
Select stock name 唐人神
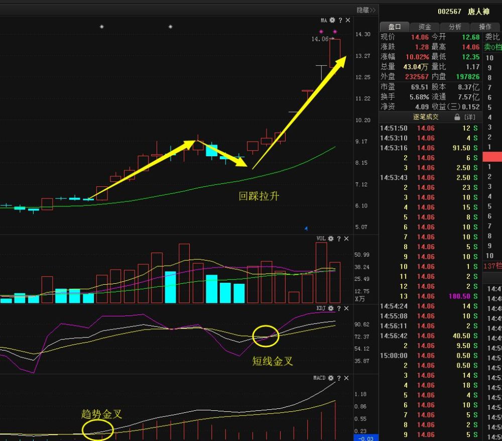point(478,12)
